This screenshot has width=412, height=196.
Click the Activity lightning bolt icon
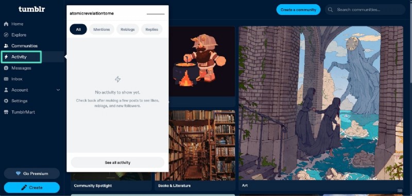tap(6, 57)
